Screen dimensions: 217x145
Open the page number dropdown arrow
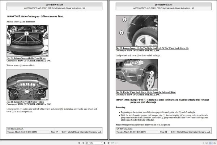point(102,143)
